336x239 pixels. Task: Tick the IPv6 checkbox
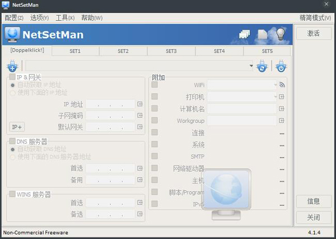point(155,204)
